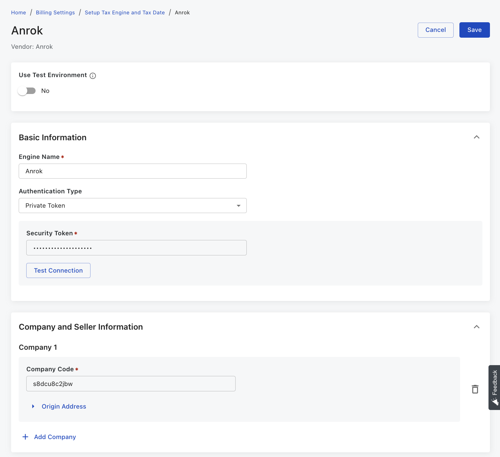This screenshot has width=500, height=457.
Task: Click the Cancel button
Action: (435, 30)
